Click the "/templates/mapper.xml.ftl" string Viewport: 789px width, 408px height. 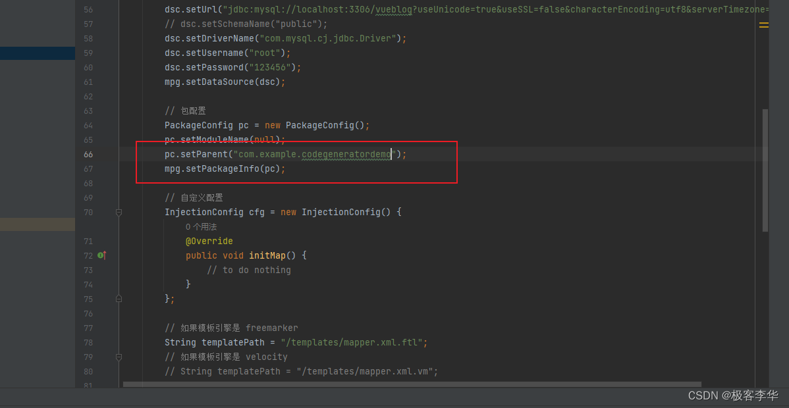(x=352, y=343)
